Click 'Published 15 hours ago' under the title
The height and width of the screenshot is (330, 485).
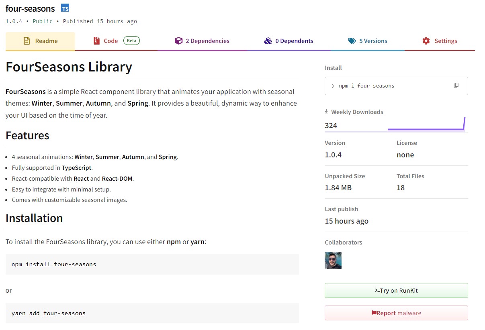pos(100,21)
